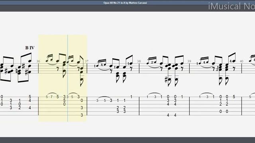Viewport: 255px width, 143px height.
Task: Click the sharp sign on measure 38's bass note
Action: pyautogui.click(x=166, y=80)
